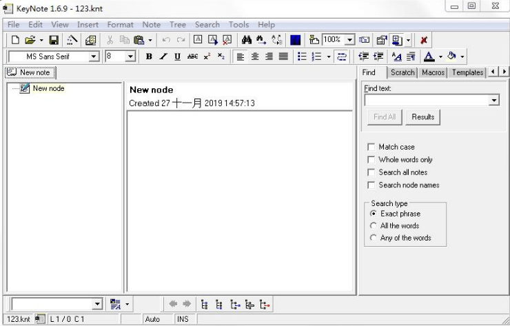The image size is (510, 326).
Task: Open the font size dropdown
Action: tap(130, 57)
